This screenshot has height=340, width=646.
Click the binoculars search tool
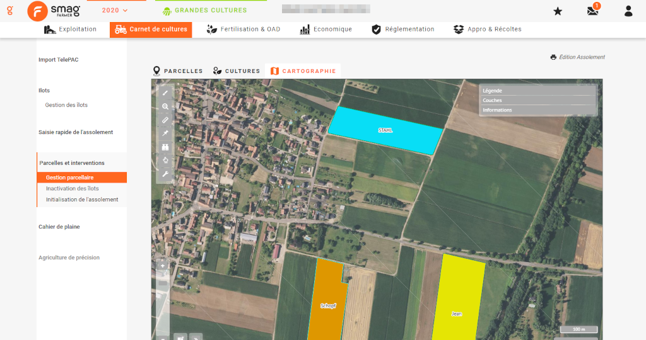[165, 147]
